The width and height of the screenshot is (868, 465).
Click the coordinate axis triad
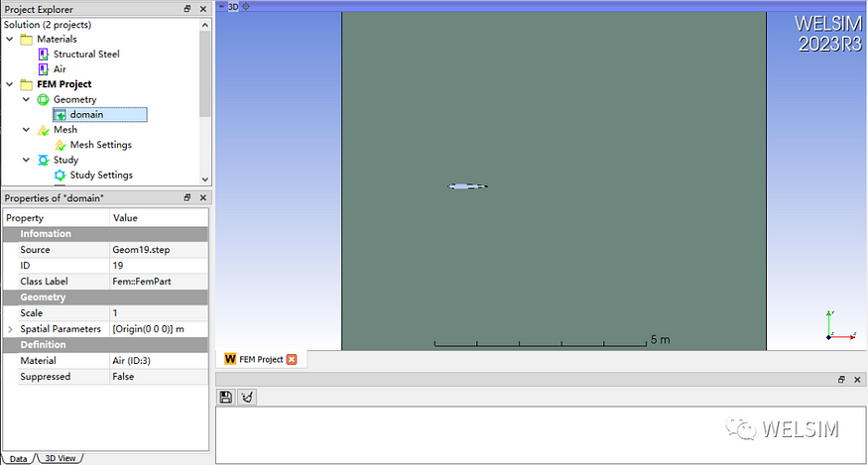click(841, 325)
